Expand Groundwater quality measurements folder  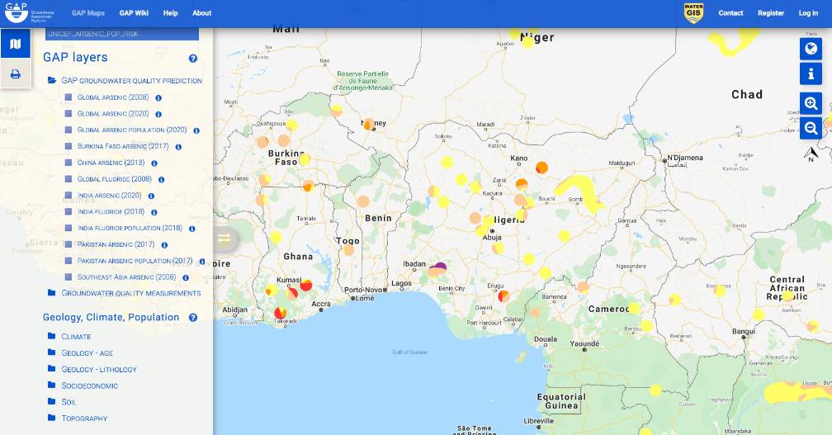[x=52, y=293]
